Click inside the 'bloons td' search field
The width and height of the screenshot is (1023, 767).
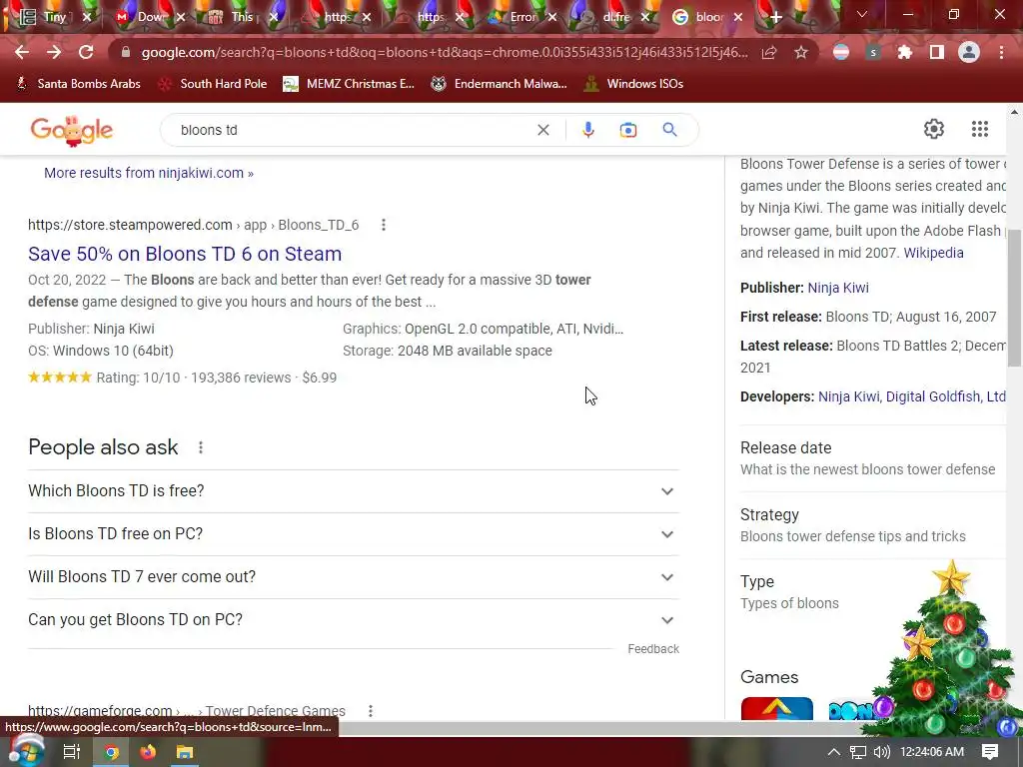click(x=353, y=130)
